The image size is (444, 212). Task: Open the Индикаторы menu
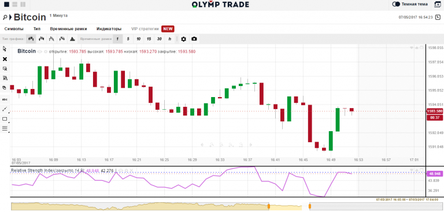pos(109,29)
